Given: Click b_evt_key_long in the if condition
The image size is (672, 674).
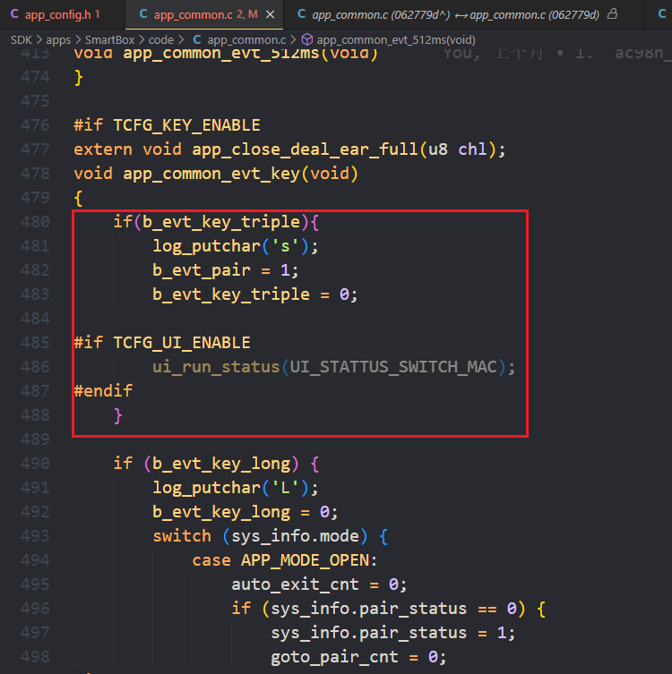Looking at the screenshot, I should (221, 464).
